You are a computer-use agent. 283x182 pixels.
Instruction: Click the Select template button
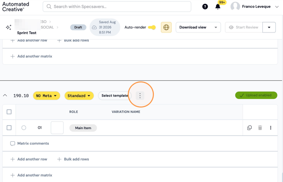(114, 95)
